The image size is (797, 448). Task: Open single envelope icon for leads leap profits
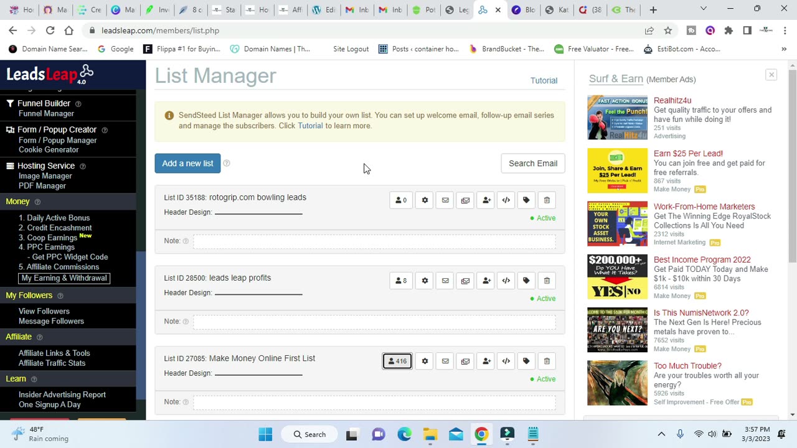(x=445, y=281)
